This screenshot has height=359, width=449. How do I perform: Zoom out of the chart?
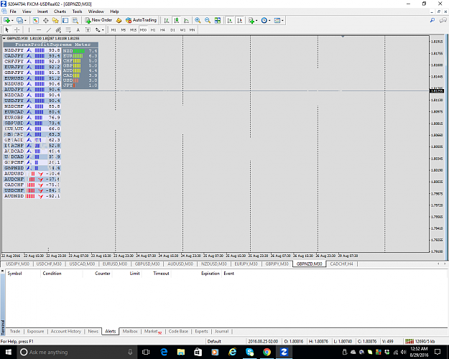(208, 20)
